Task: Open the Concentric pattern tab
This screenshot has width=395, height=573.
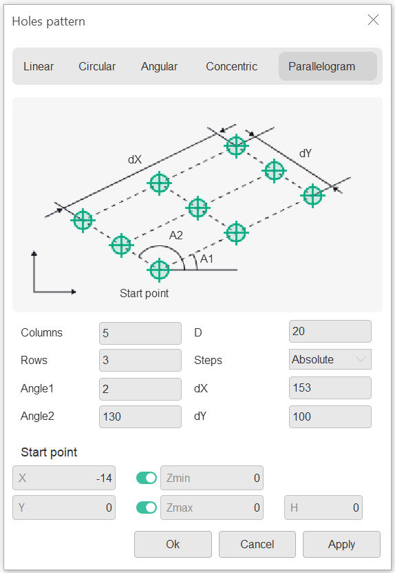Action: click(x=232, y=66)
